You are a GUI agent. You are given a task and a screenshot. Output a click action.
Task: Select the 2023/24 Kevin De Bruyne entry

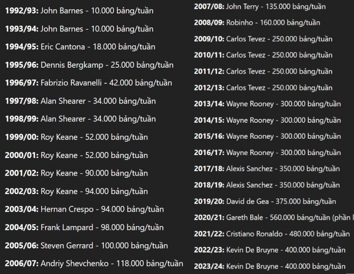270,266
